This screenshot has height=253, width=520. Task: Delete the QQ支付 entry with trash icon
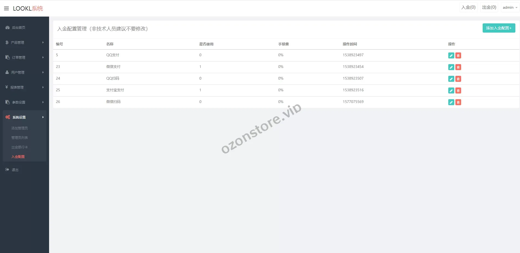458,55
